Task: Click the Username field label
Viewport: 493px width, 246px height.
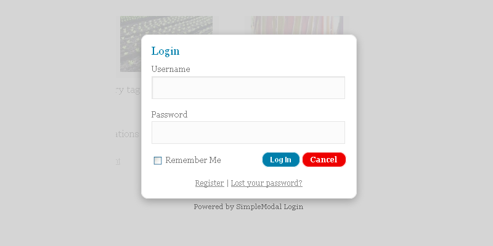Action: [171, 69]
